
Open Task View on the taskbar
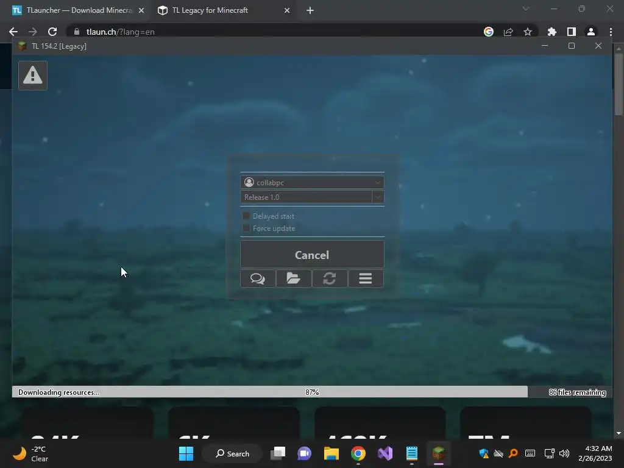click(x=278, y=453)
